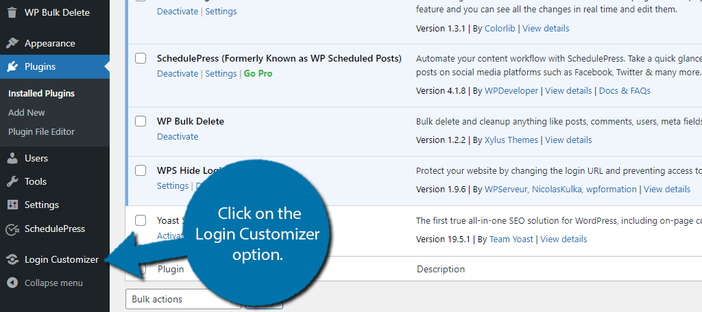Check the WPS Hide Login plugin checkbox
Viewport: 702px width, 312px height.
tap(141, 170)
